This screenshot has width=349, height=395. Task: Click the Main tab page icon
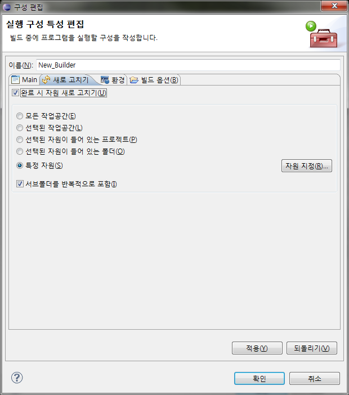point(15,79)
